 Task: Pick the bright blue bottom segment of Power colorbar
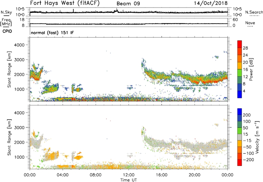[x=240, y=94]
